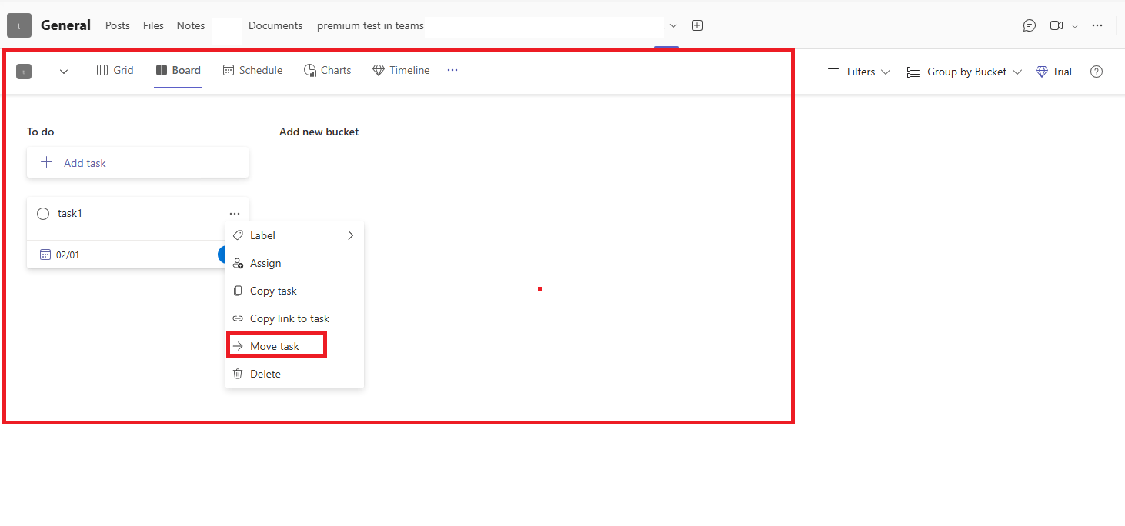1125x526 pixels.
Task: Open Group by Bucket dropdown
Action: (964, 72)
